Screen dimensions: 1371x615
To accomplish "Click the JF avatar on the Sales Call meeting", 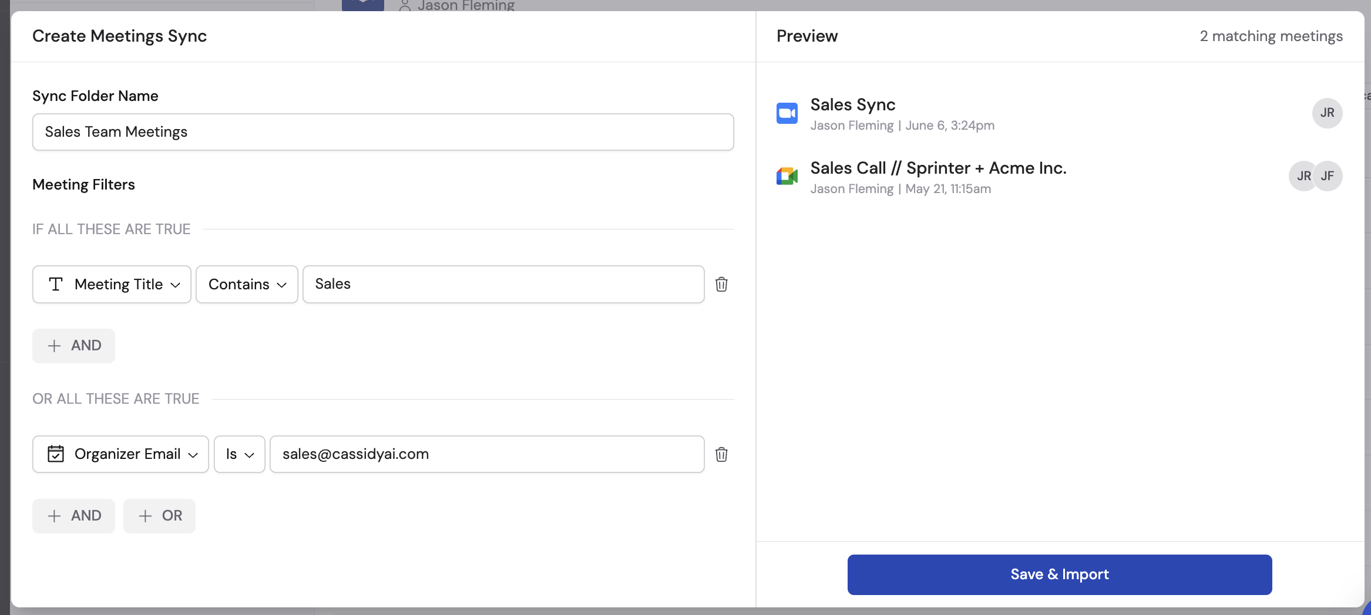I will pyautogui.click(x=1328, y=175).
